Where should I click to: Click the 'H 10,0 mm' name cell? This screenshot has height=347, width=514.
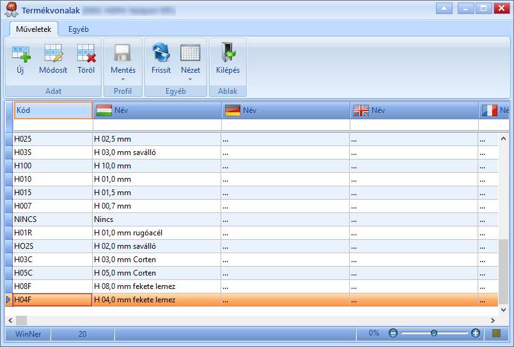(157, 166)
